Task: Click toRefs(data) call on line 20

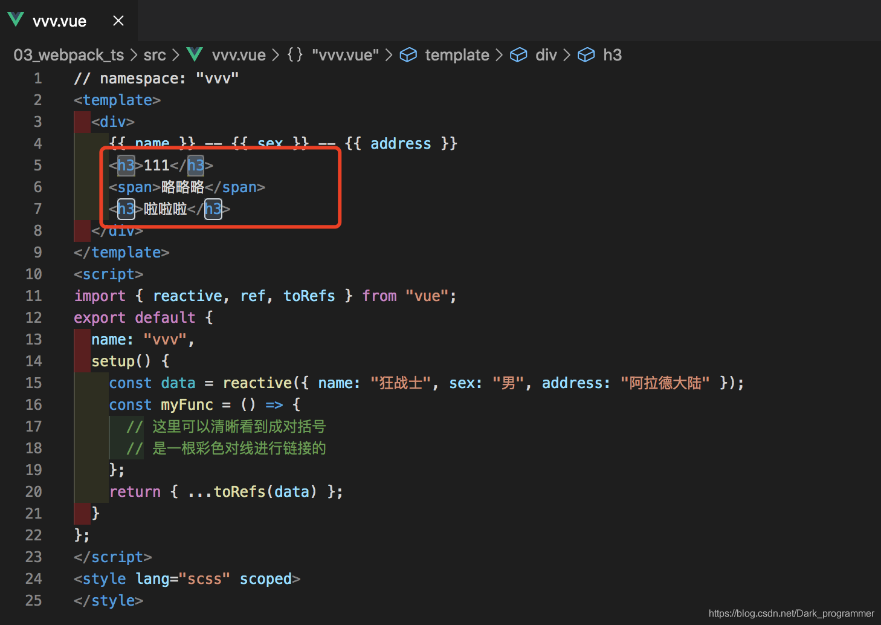Action: coord(265,492)
